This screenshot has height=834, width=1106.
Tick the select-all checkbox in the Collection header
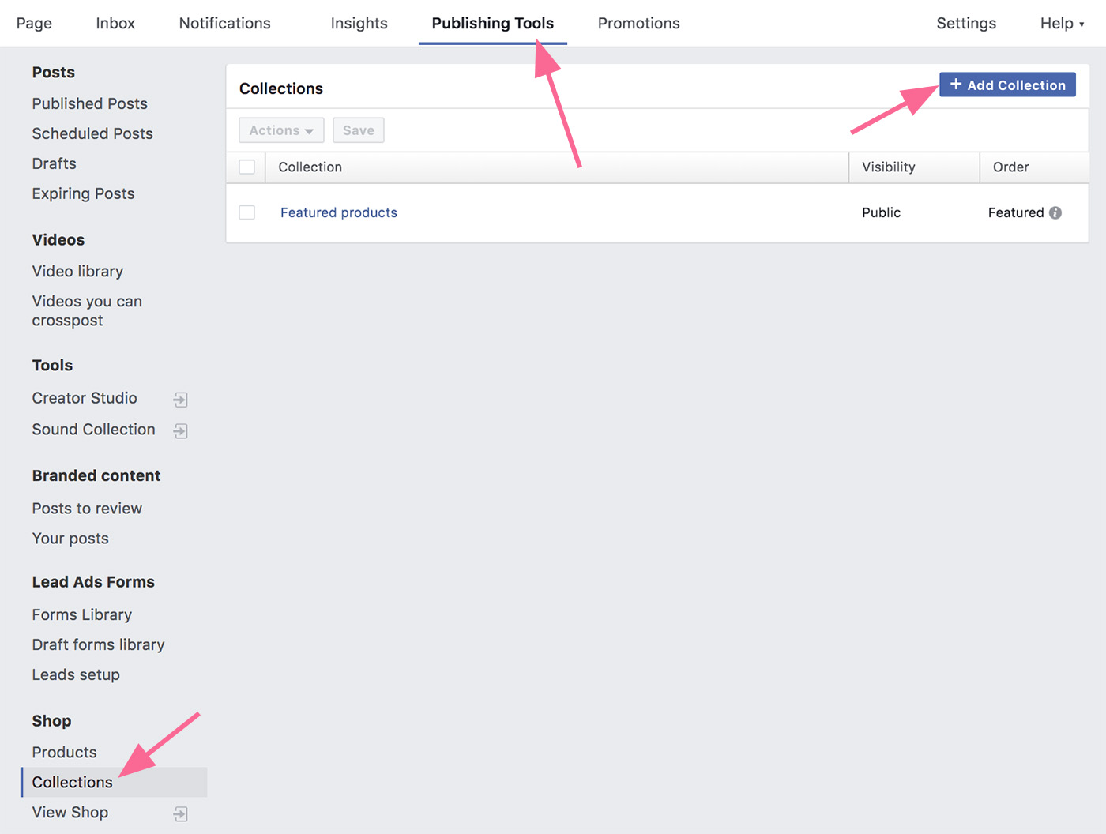tap(247, 167)
